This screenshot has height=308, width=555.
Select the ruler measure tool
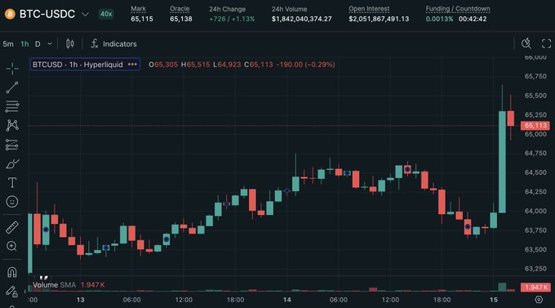(12, 227)
